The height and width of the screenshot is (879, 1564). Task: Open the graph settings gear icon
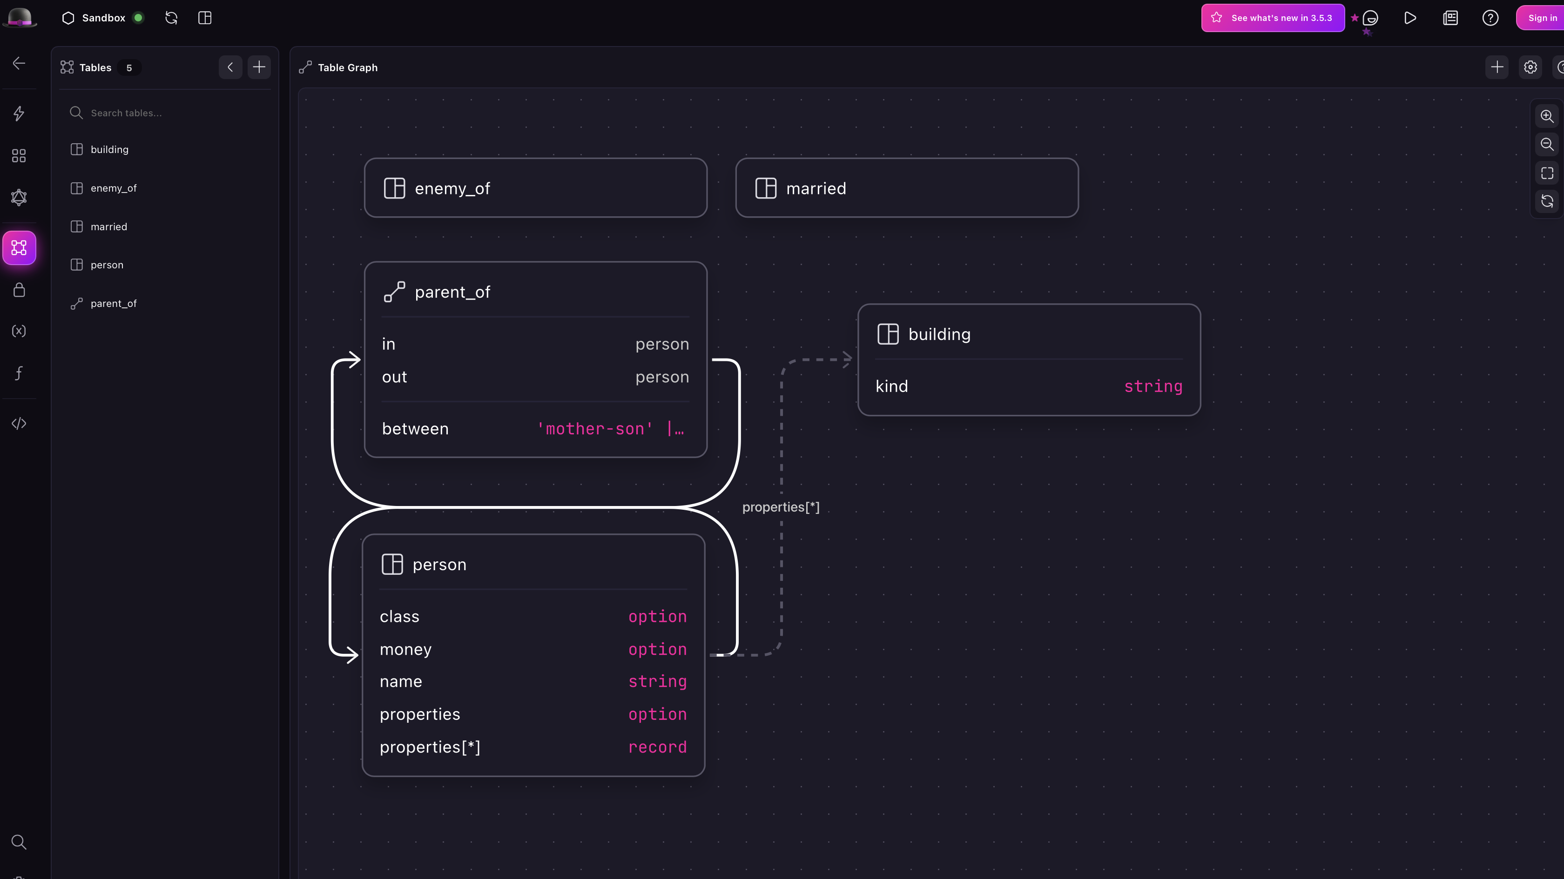coord(1530,67)
